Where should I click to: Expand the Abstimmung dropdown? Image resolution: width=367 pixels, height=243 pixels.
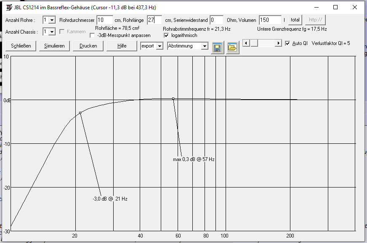(x=205, y=46)
